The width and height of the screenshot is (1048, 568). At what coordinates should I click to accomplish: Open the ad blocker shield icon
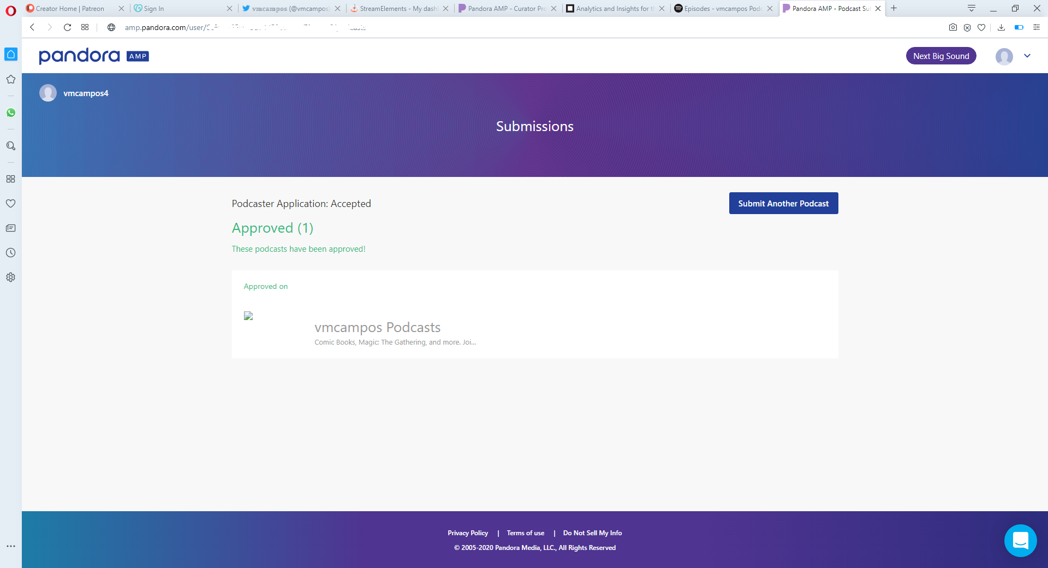coord(967,27)
